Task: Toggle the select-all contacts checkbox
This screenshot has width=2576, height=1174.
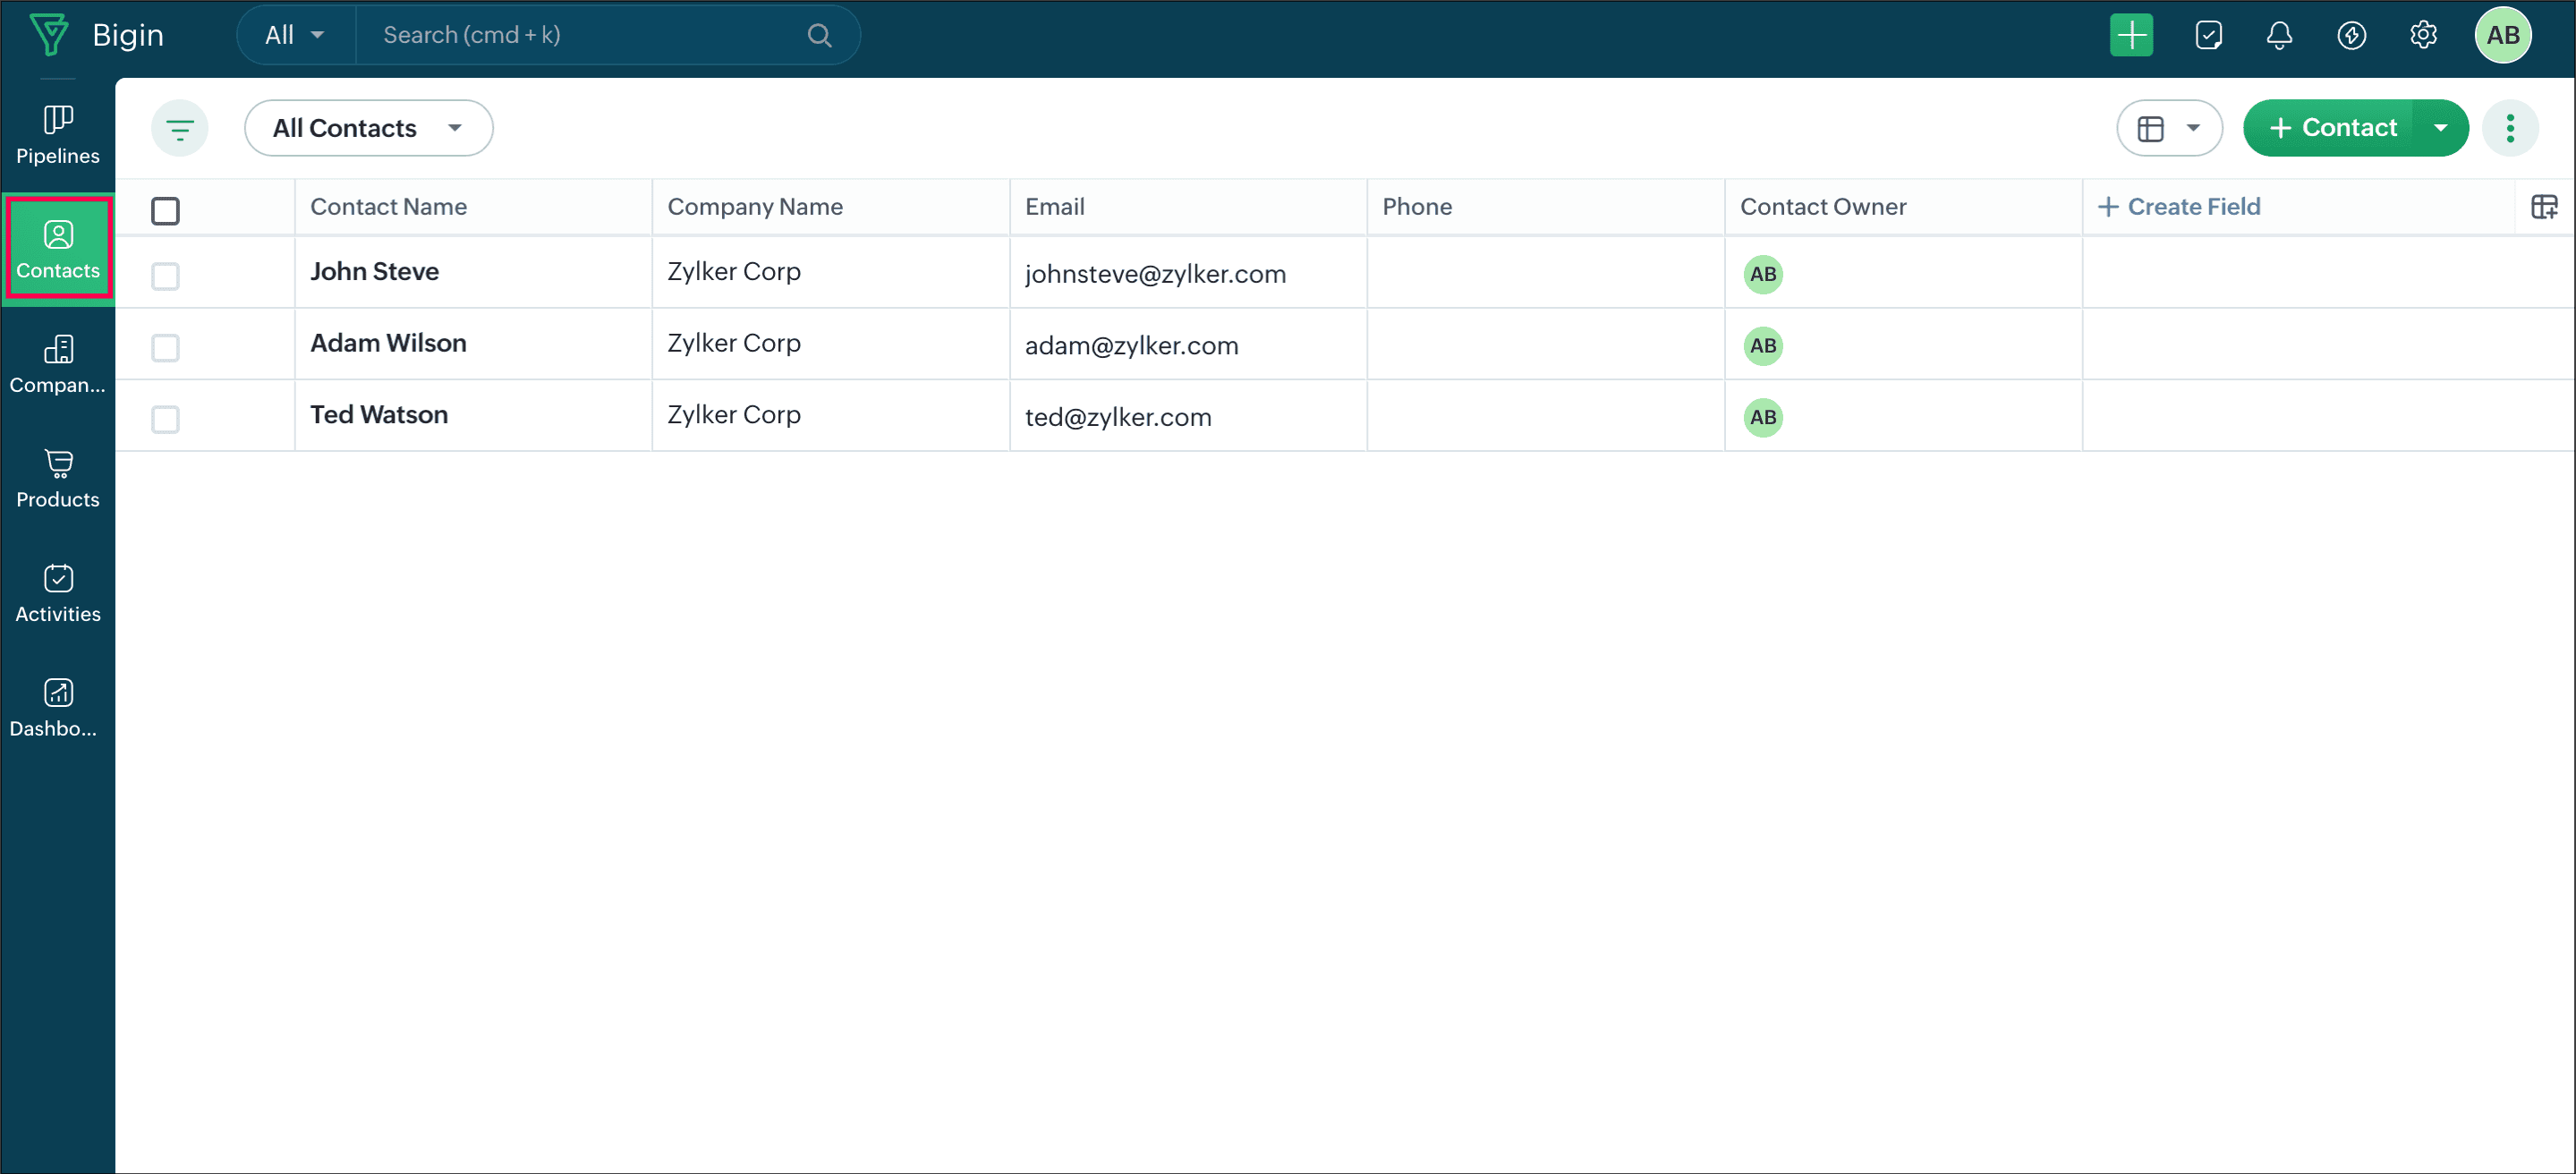Action: coord(165,211)
